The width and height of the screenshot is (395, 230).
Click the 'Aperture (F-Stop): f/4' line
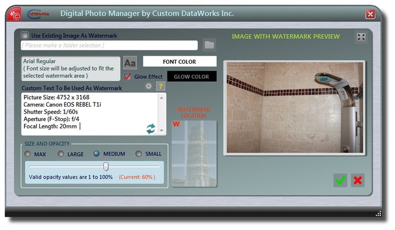point(51,119)
